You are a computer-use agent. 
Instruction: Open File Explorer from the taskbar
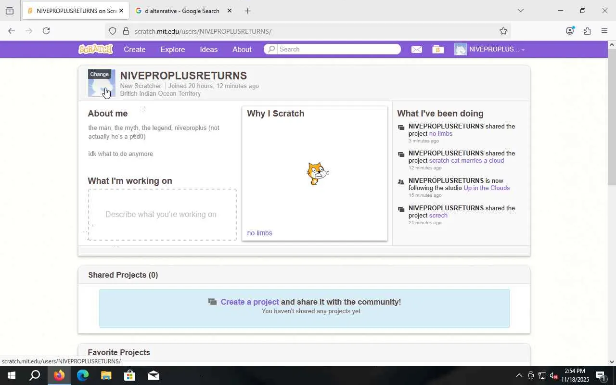pos(106,375)
